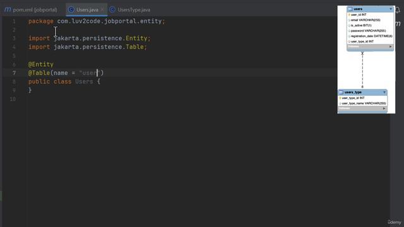Click line number 10 in the gutter
The width and height of the screenshot is (404, 227).
point(13,99)
